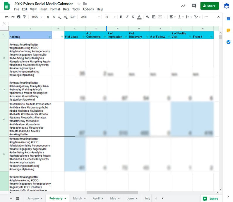233x202 pixels.
Task: Open the # of Discovery column filter
Action: pos(147,37)
